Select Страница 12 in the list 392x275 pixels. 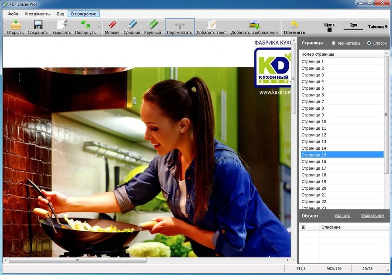click(341, 135)
